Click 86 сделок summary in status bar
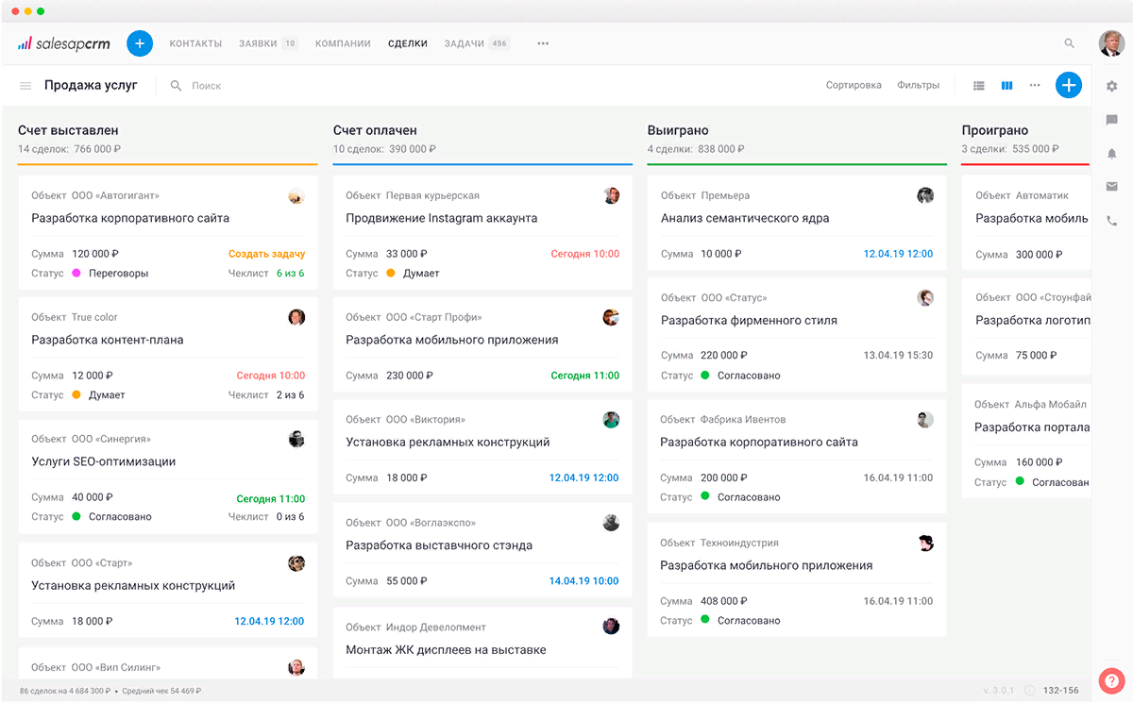 click(x=110, y=692)
